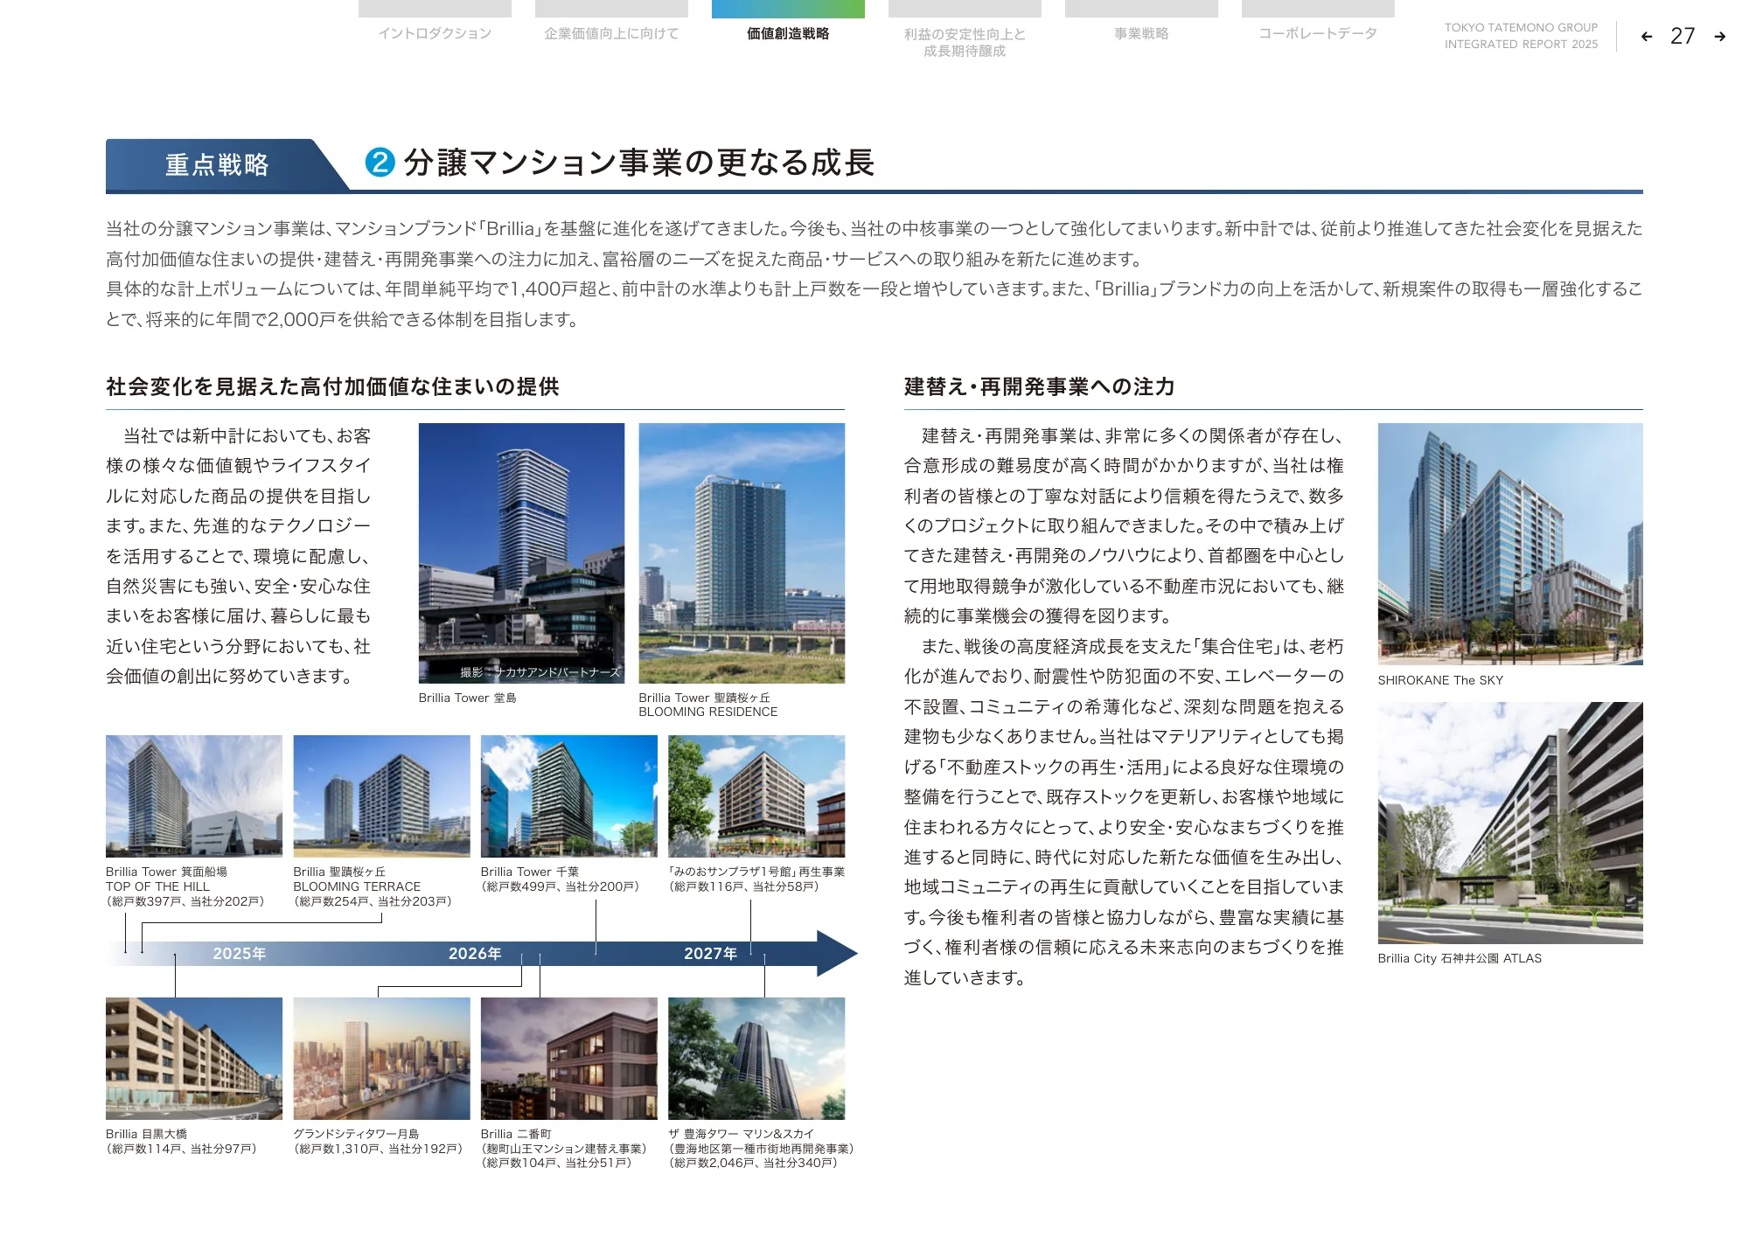1749x1237 pixels.
Task: Open the イントロダクション tab
Action: 435,33
